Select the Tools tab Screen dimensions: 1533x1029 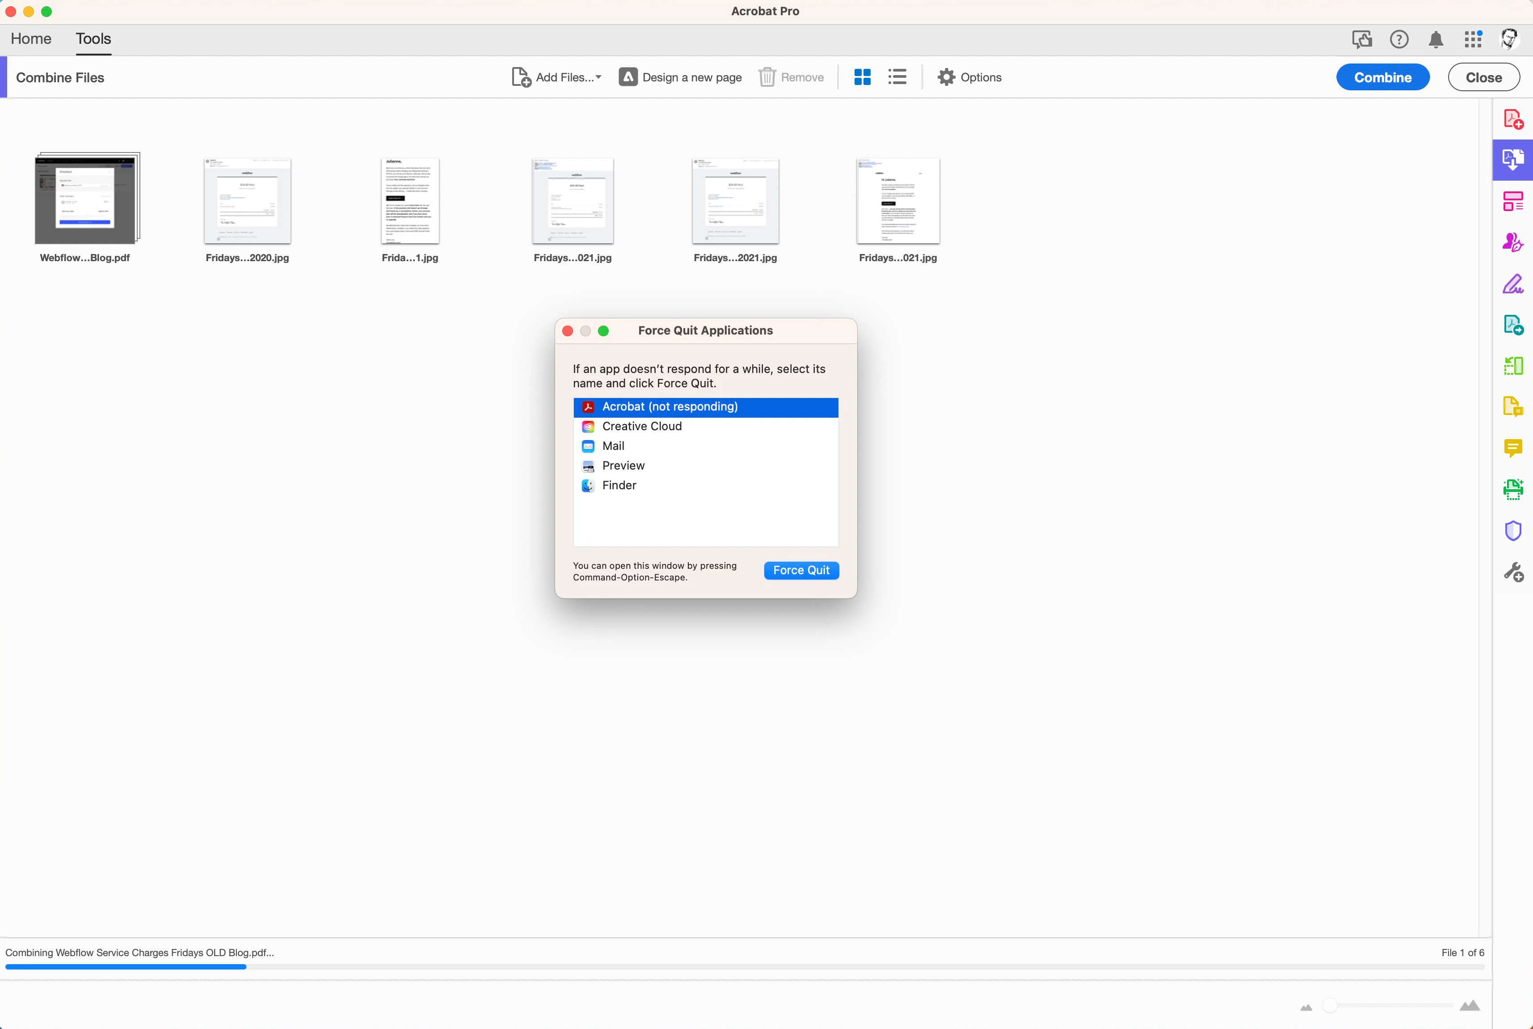[x=93, y=39]
